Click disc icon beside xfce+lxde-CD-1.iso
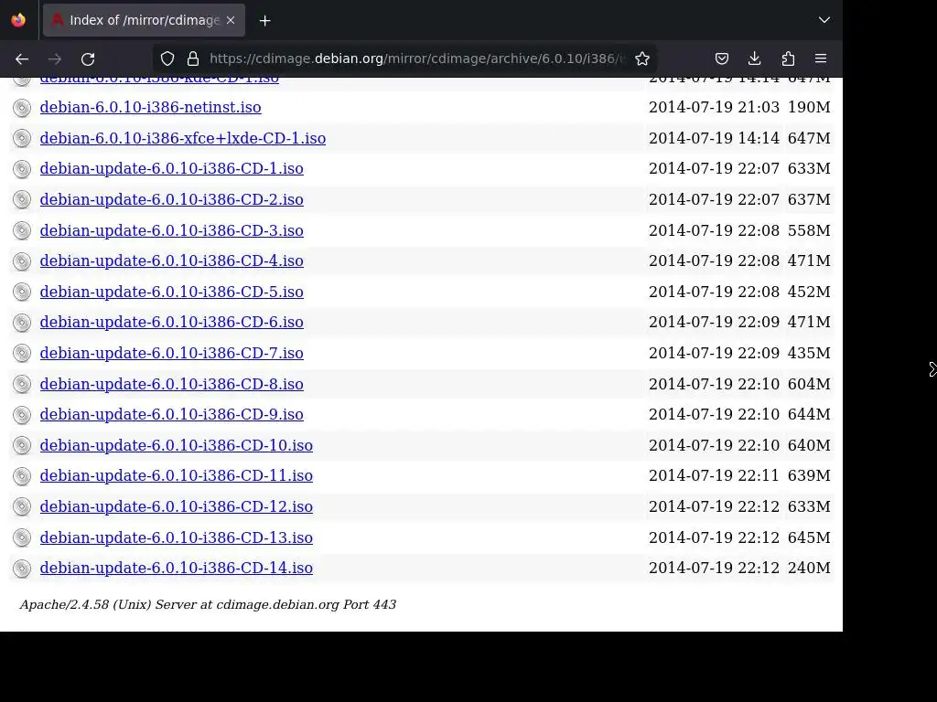 [x=22, y=139]
